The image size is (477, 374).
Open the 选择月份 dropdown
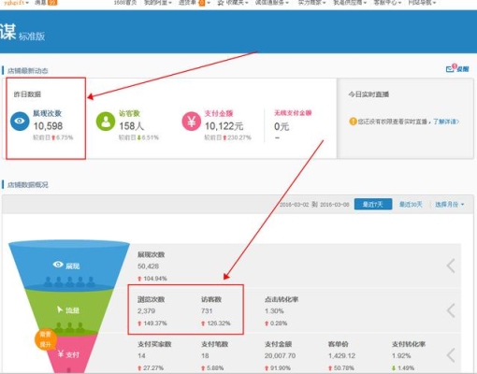coord(450,205)
